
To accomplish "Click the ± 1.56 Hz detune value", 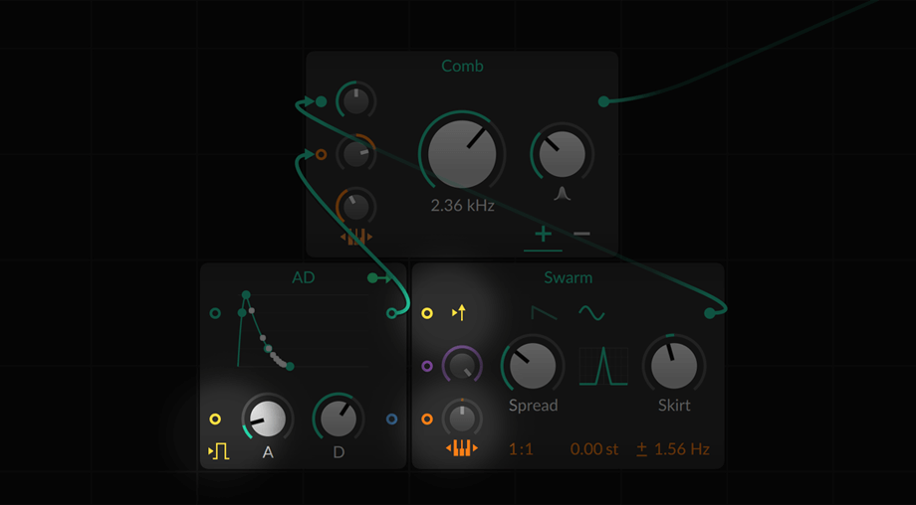I will 672,449.
